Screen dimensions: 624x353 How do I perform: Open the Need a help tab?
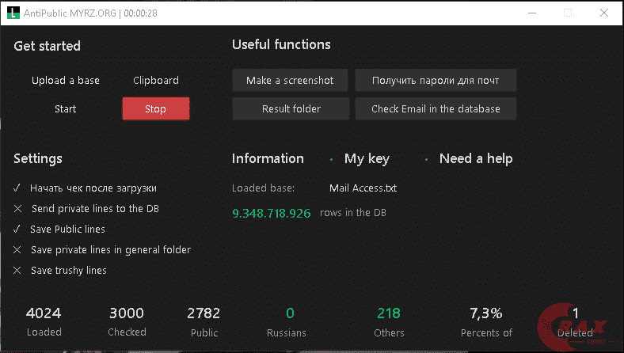point(476,158)
